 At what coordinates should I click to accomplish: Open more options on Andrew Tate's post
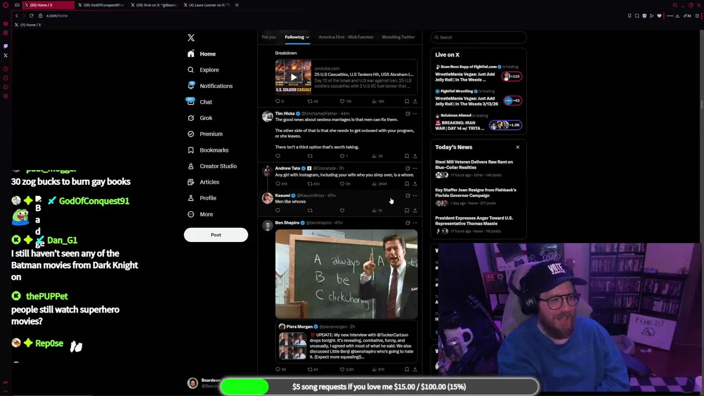pos(415,168)
